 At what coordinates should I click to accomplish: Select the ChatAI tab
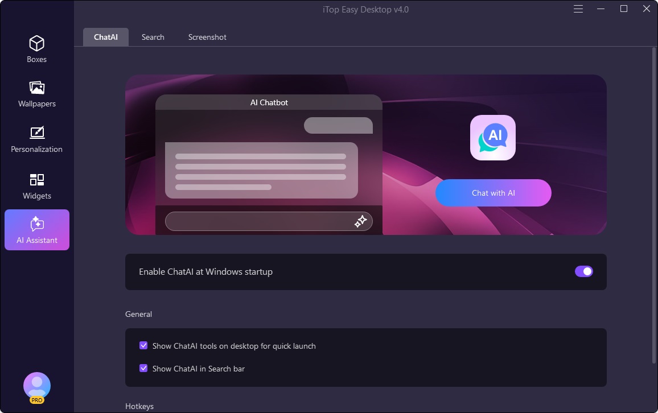[106, 37]
